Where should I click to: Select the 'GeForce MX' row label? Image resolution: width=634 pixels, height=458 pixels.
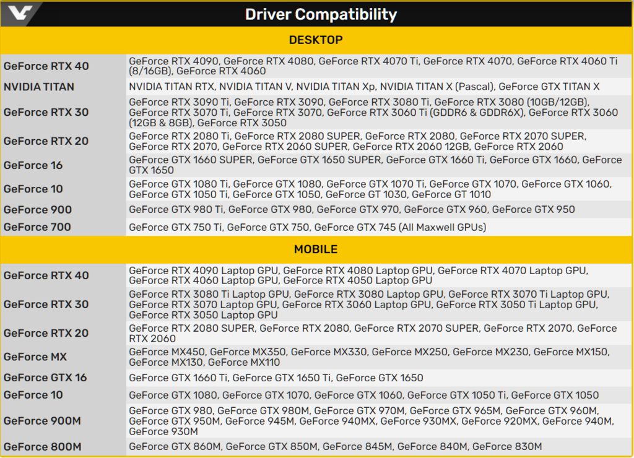pos(35,357)
